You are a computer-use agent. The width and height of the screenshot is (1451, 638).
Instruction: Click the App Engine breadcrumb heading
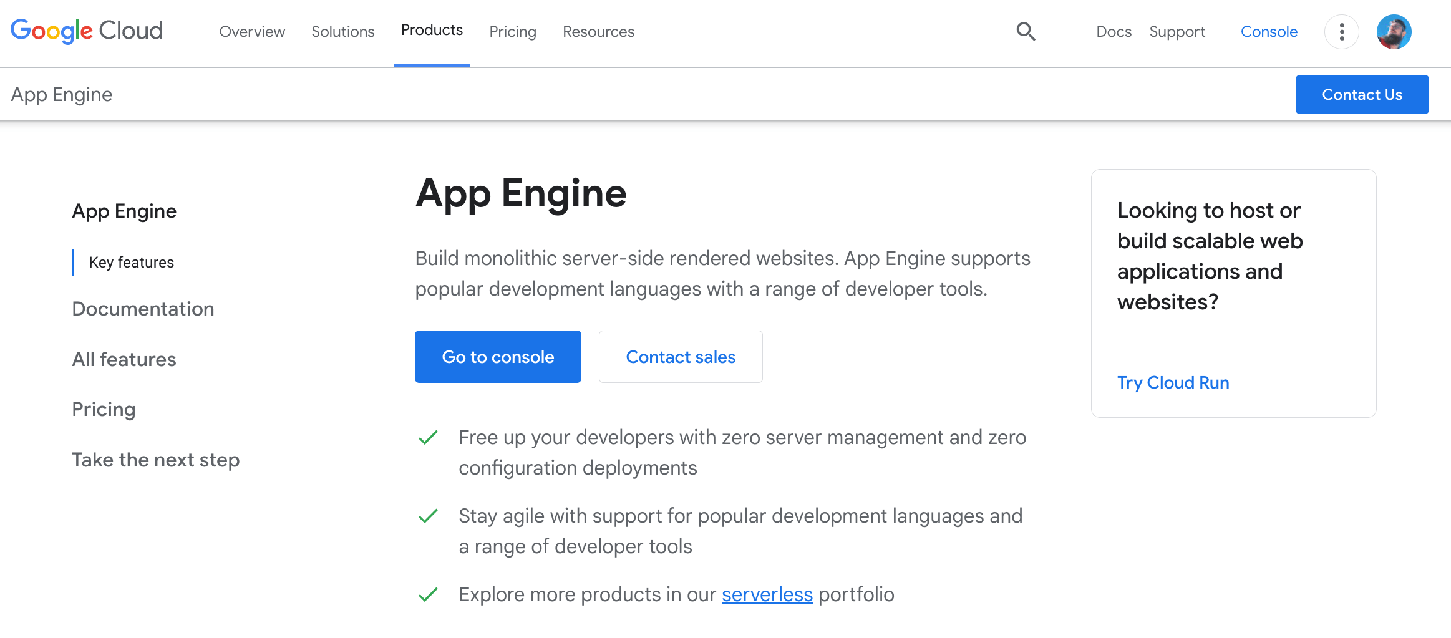[62, 94]
